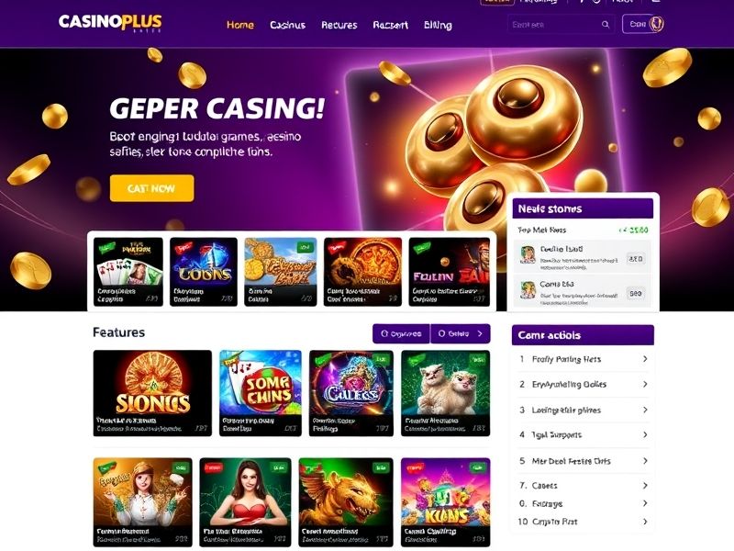Open the Casinus navigation tab

pyautogui.click(x=287, y=25)
